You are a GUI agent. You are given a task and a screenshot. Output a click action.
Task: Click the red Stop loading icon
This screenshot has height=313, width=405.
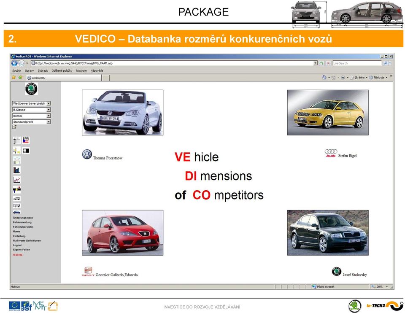(328, 63)
